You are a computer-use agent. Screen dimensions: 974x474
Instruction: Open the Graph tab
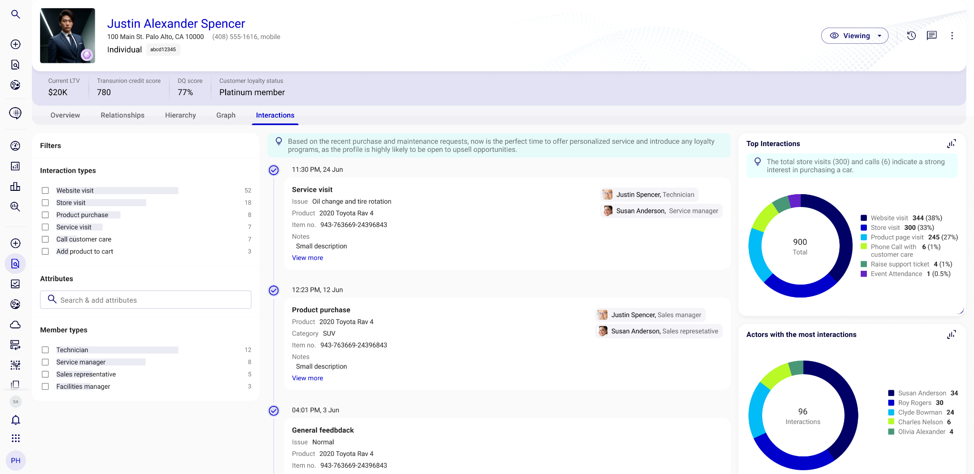pos(226,115)
